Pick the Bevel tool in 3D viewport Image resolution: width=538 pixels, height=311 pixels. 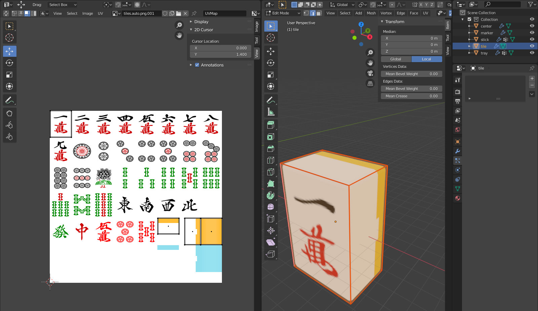[271, 148]
